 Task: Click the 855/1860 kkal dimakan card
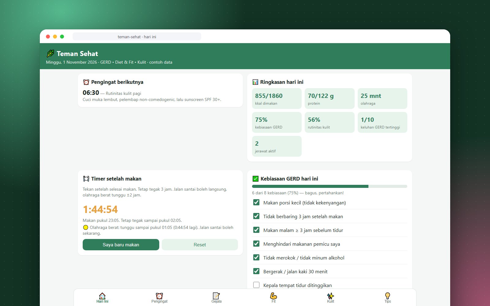pyautogui.click(x=277, y=99)
